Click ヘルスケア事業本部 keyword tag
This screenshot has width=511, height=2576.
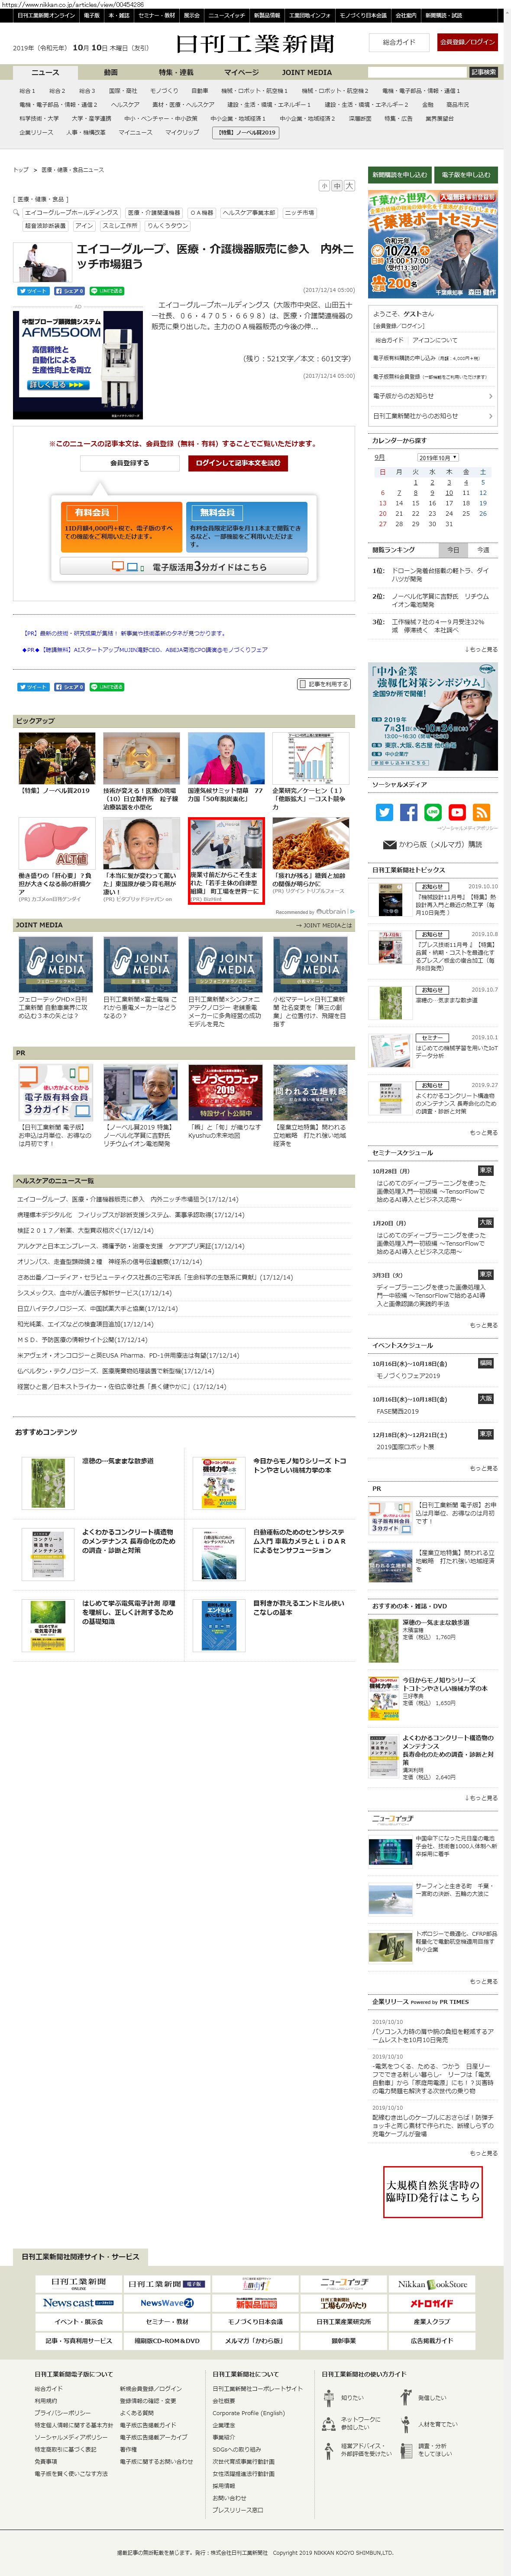point(249,212)
